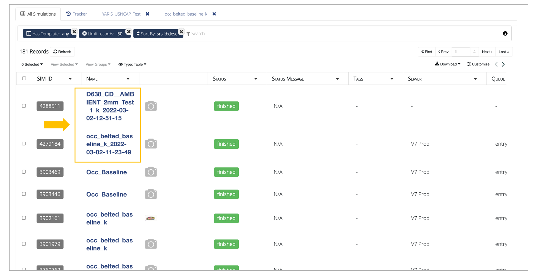Go to Prev page
540x275 pixels.
443,52
